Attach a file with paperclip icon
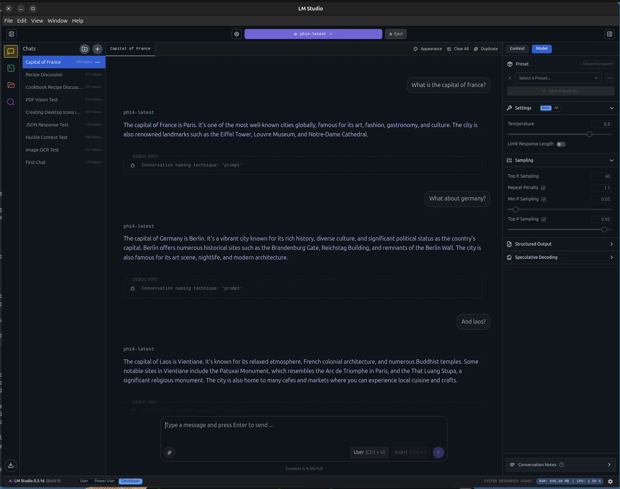The height and width of the screenshot is (489, 620). [170, 452]
